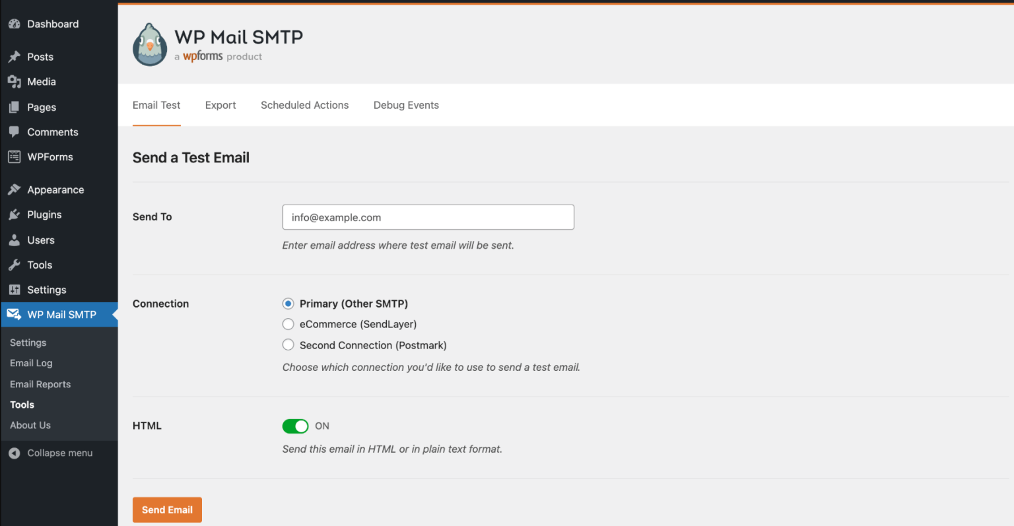Click the Users icon
This screenshot has height=526, width=1014.
point(14,240)
